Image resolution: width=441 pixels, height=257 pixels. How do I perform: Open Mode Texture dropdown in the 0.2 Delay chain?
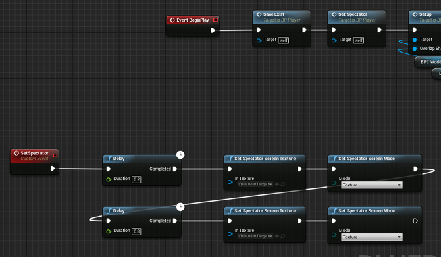[x=372, y=185]
